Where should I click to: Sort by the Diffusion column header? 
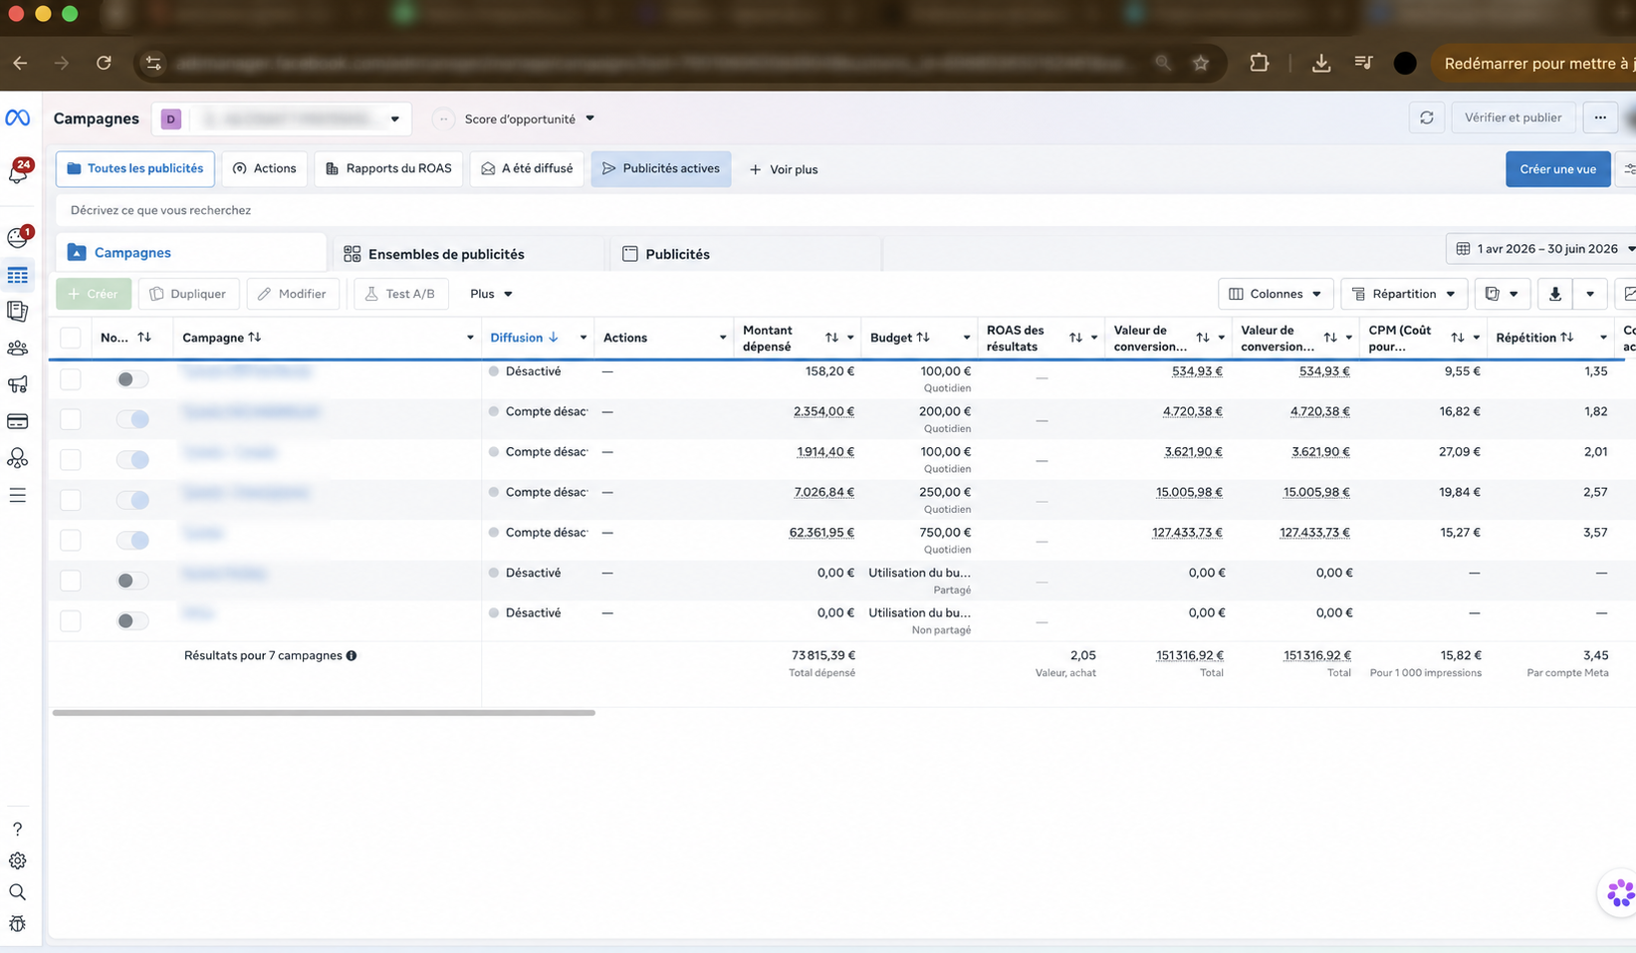(x=525, y=338)
